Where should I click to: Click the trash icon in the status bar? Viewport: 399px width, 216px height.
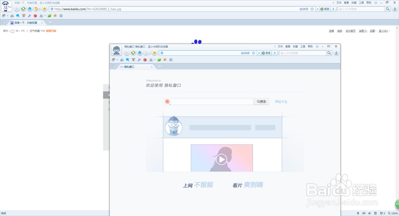pos(375,213)
